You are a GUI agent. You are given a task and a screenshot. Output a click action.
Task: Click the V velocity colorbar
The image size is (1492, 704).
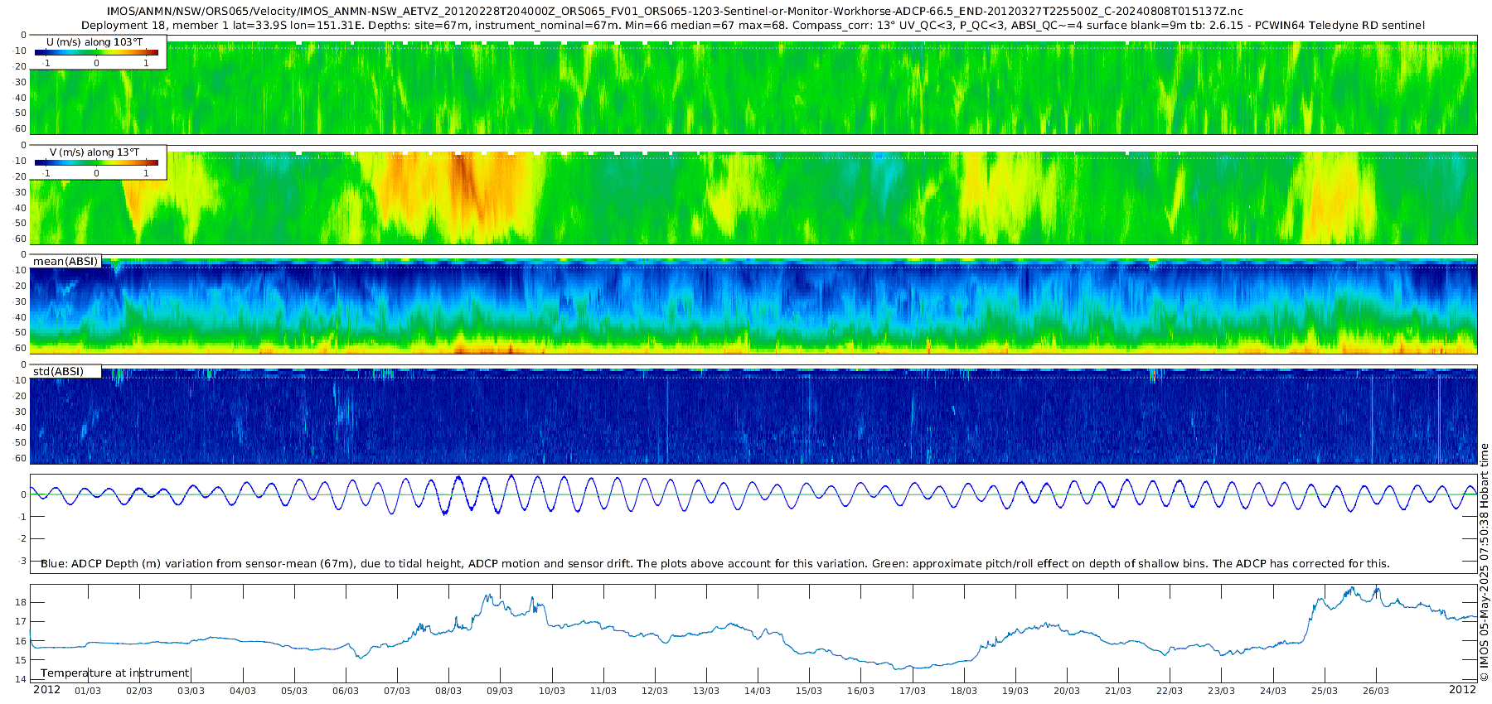tap(96, 162)
